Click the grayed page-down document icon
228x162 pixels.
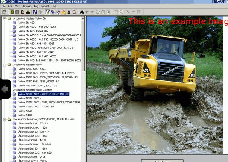[108, 12]
